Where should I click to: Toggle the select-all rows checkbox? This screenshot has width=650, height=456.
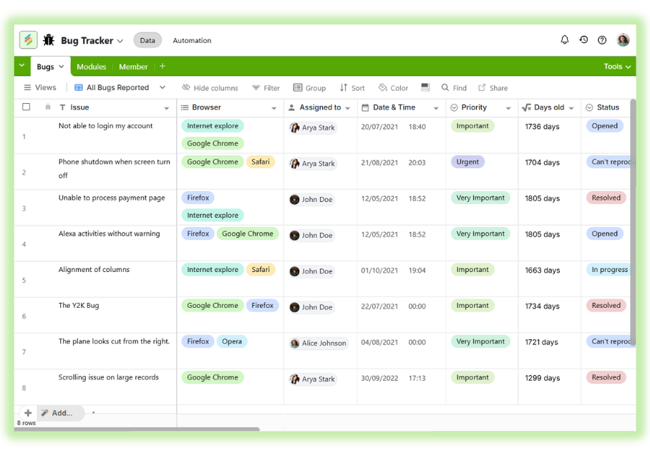tap(26, 107)
